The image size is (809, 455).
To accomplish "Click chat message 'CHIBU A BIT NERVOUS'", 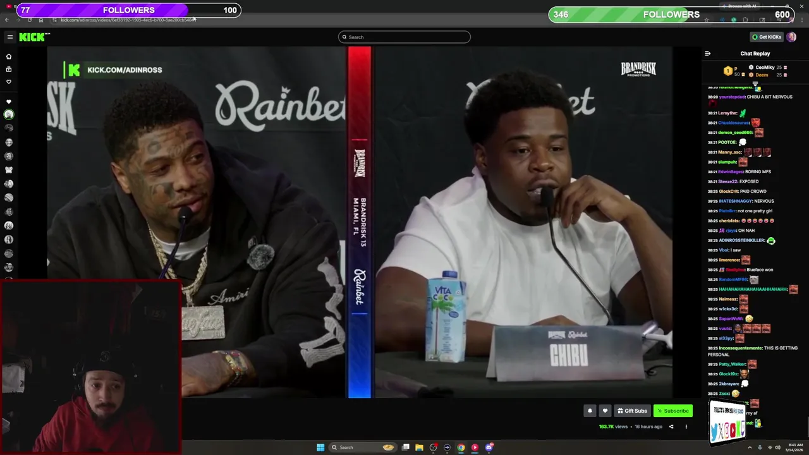I will point(769,97).
